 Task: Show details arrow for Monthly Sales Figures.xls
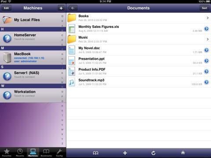pos(206,29)
